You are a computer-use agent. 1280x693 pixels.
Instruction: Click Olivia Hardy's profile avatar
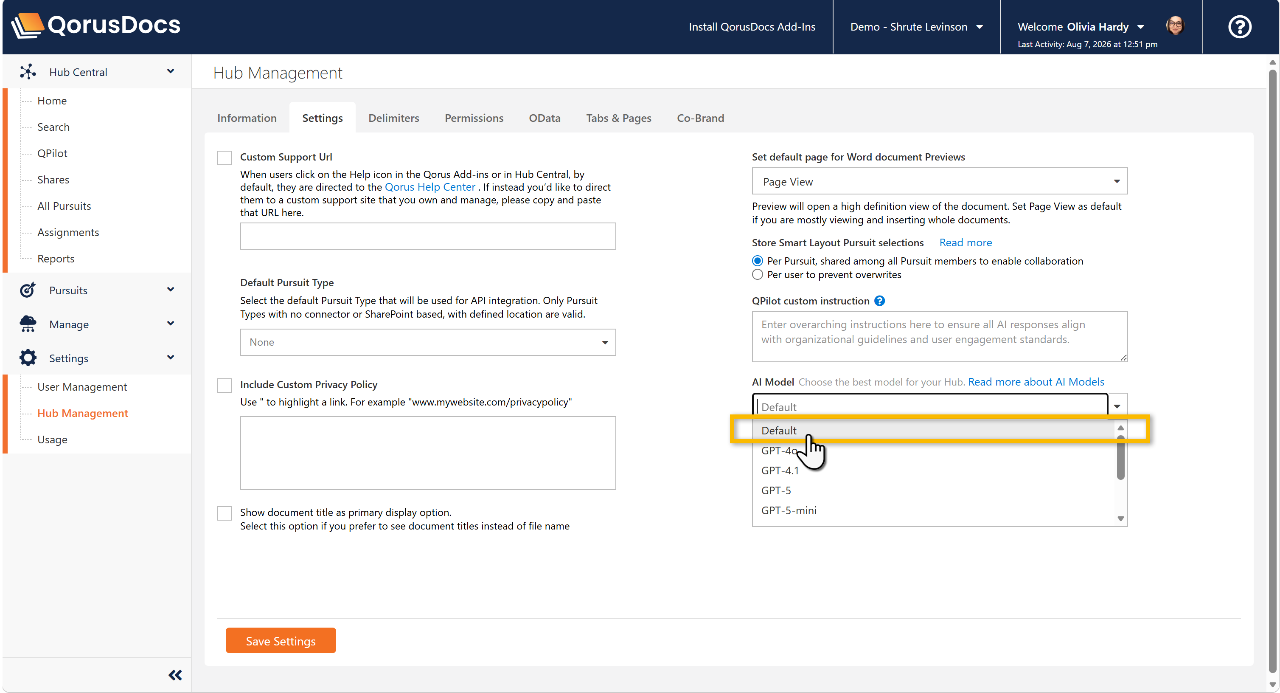pos(1175,26)
